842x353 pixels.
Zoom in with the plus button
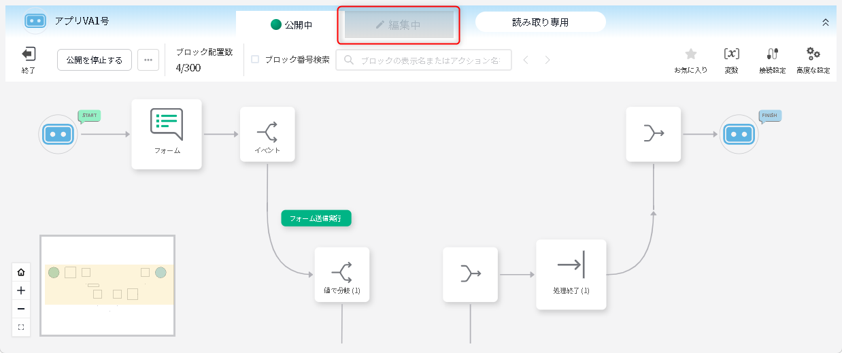pyautogui.click(x=21, y=290)
